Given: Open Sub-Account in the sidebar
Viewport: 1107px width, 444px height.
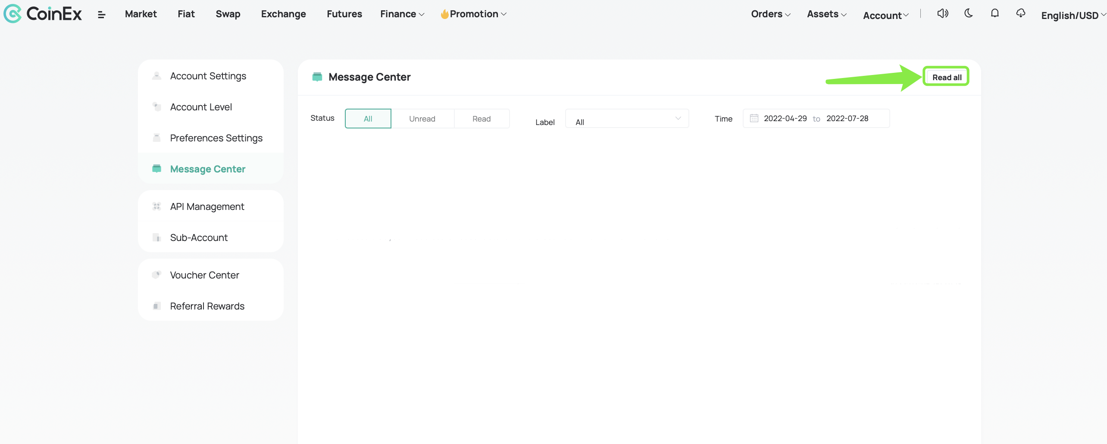Looking at the screenshot, I should point(211,238).
